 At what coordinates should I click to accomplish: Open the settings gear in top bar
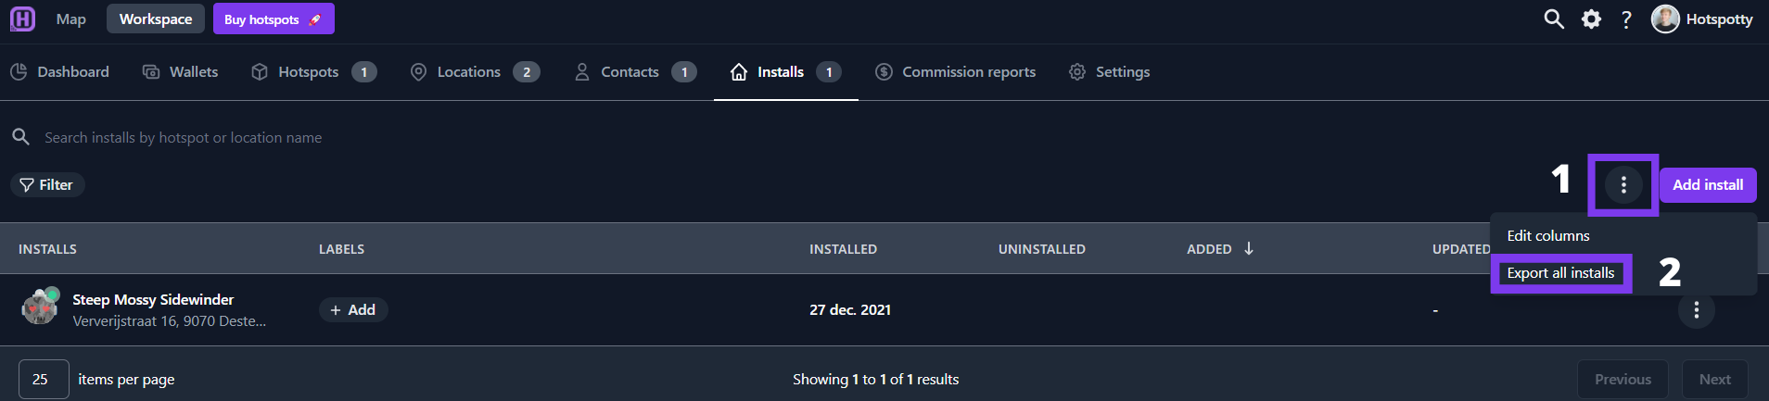click(x=1591, y=19)
